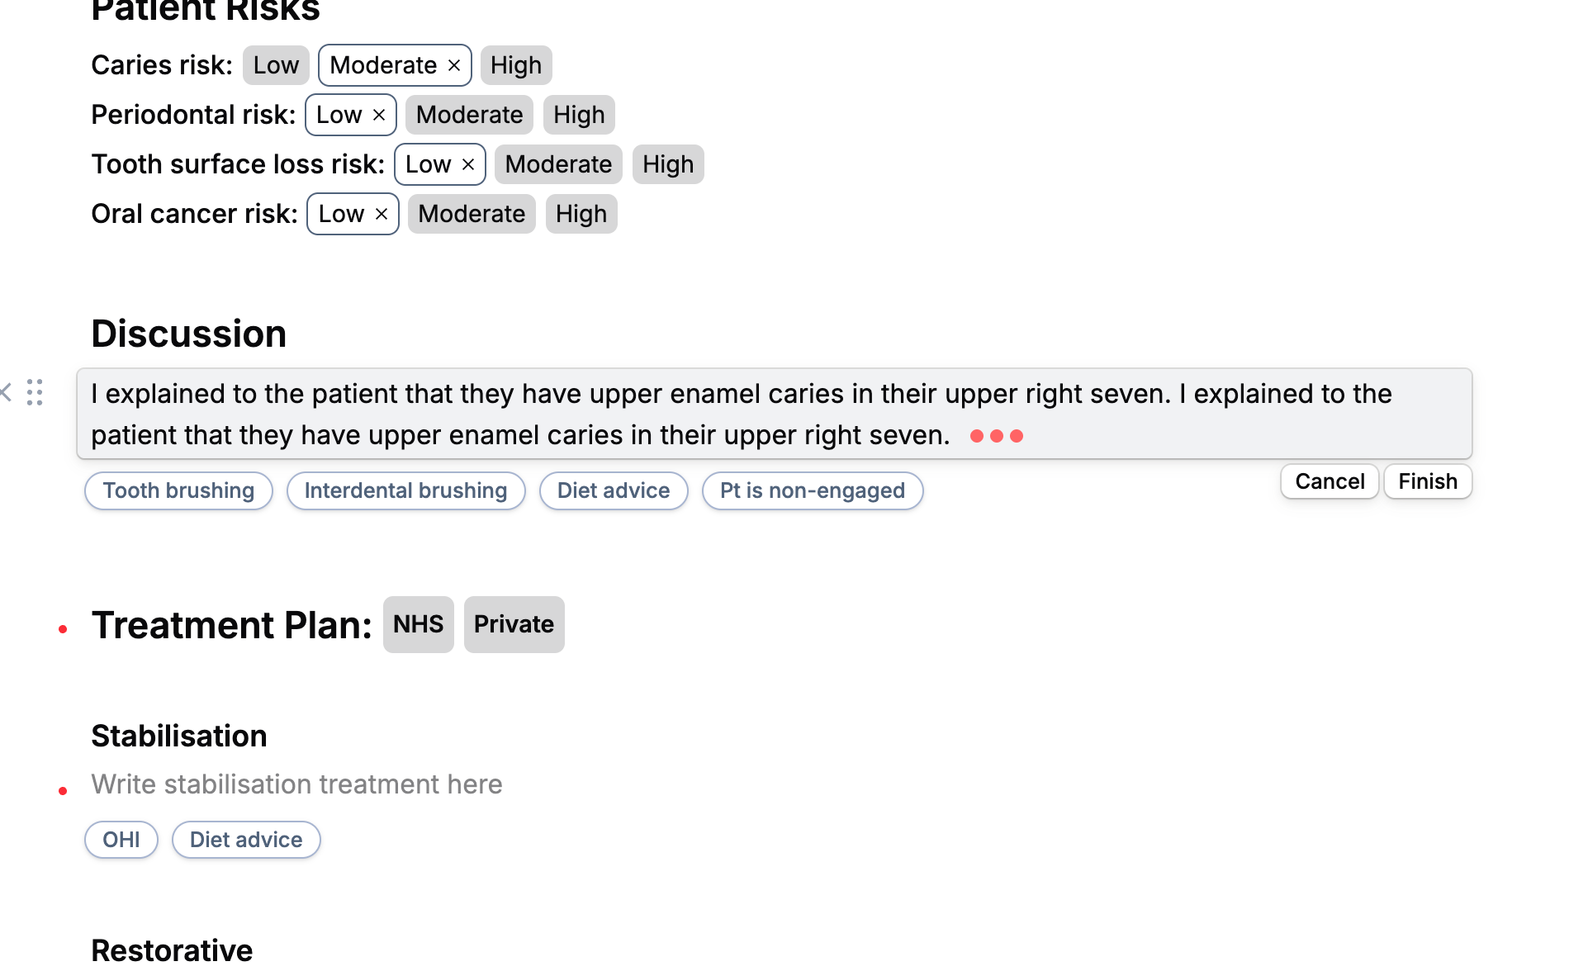Screen dimensions: 1569x971
Task: Set periodontal risk to Moderate
Action: click(469, 115)
